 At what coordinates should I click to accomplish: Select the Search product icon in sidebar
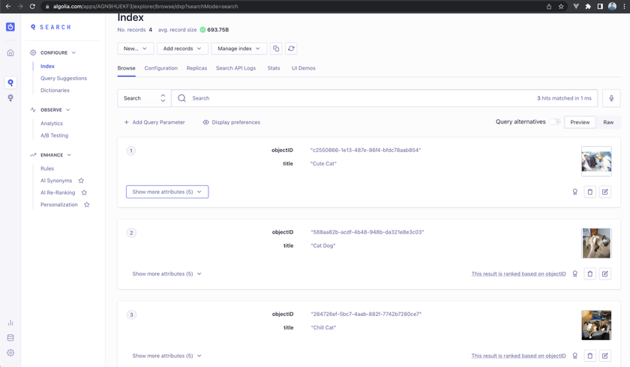pyautogui.click(x=10, y=82)
